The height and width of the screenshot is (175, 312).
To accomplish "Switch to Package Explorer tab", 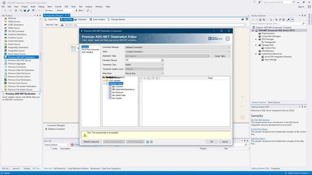I will [116, 19].
